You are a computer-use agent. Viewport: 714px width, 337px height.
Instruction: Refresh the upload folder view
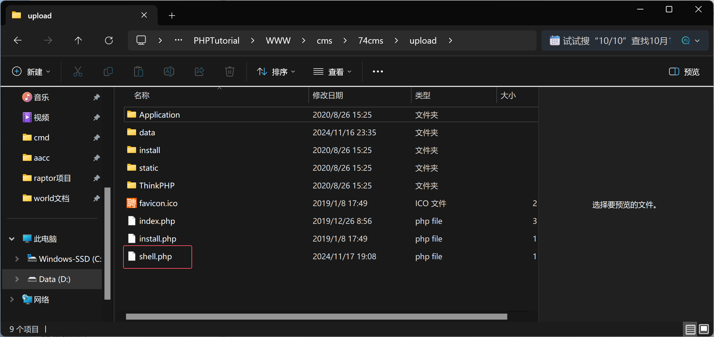[x=109, y=40]
